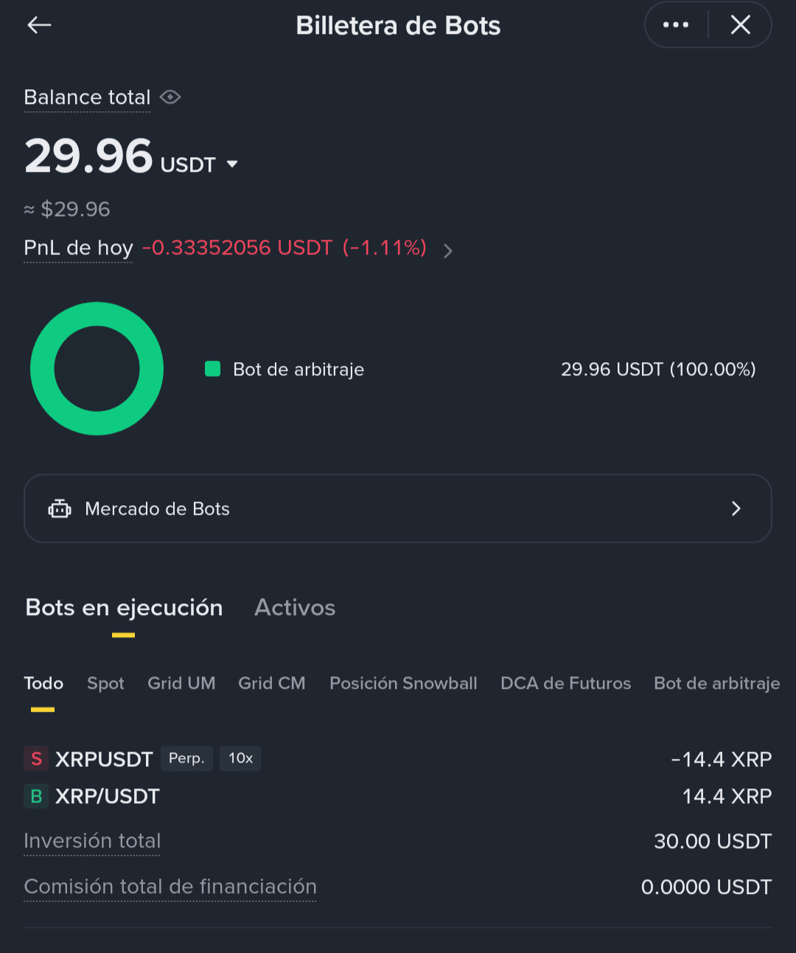
Task: Open Mercado de Bots via right chevron
Action: click(736, 509)
